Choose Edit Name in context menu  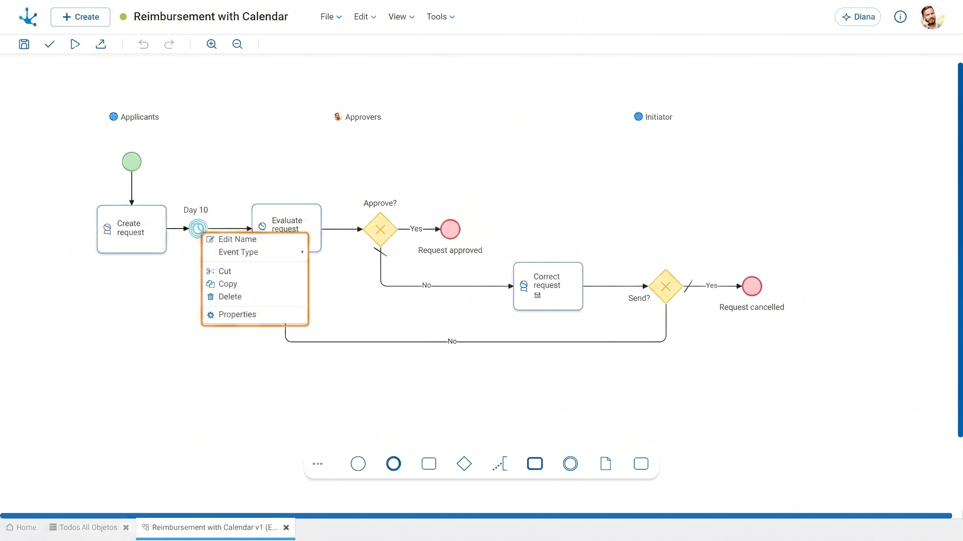click(x=255, y=239)
